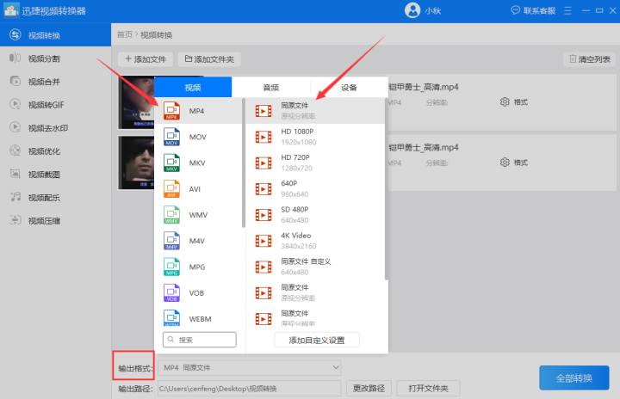Click 格式 gear for the second file
The width and height of the screenshot is (620, 399).
pos(505,163)
